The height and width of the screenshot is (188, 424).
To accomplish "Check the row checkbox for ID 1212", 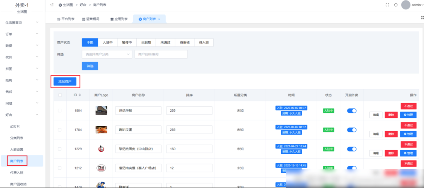I will pos(60,168).
